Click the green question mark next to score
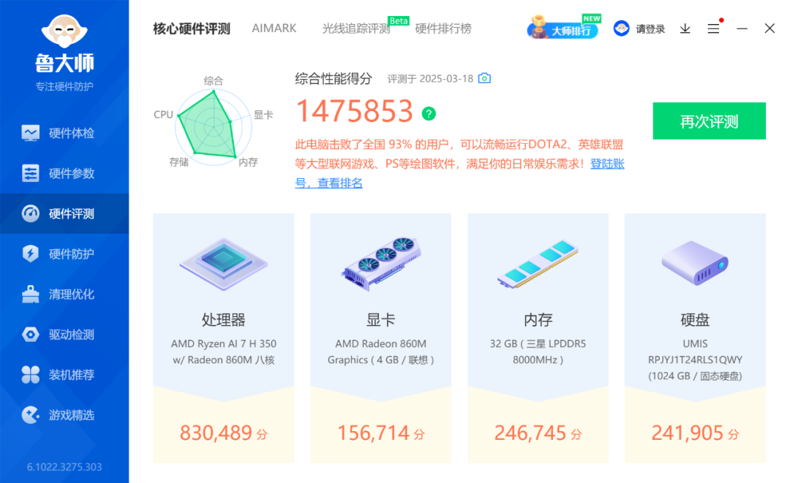 coord(429,114)
